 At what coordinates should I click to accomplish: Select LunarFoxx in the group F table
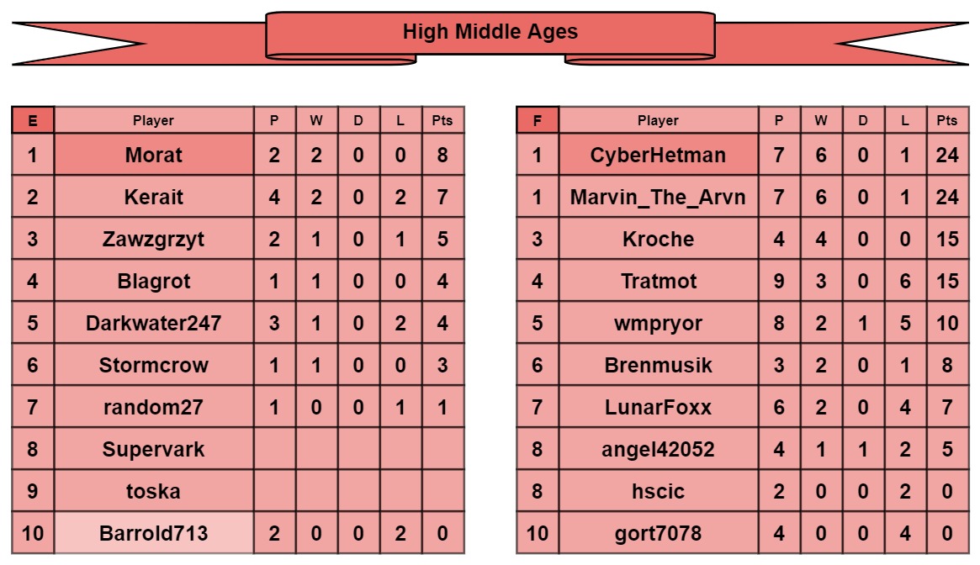pos(658,407)
